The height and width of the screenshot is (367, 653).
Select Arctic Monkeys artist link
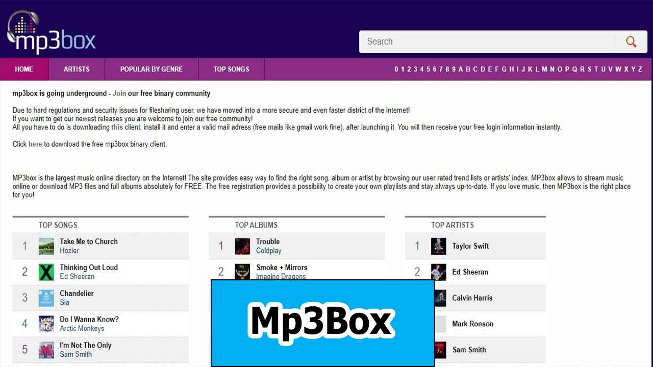click(x=82, y=329)
